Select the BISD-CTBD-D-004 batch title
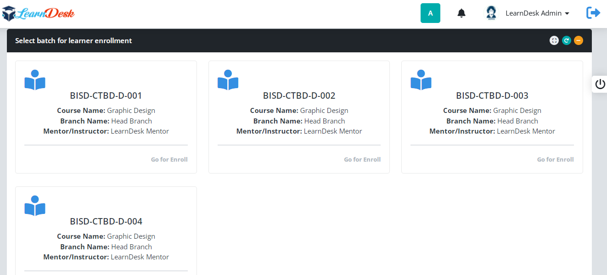 click(106, 221)
